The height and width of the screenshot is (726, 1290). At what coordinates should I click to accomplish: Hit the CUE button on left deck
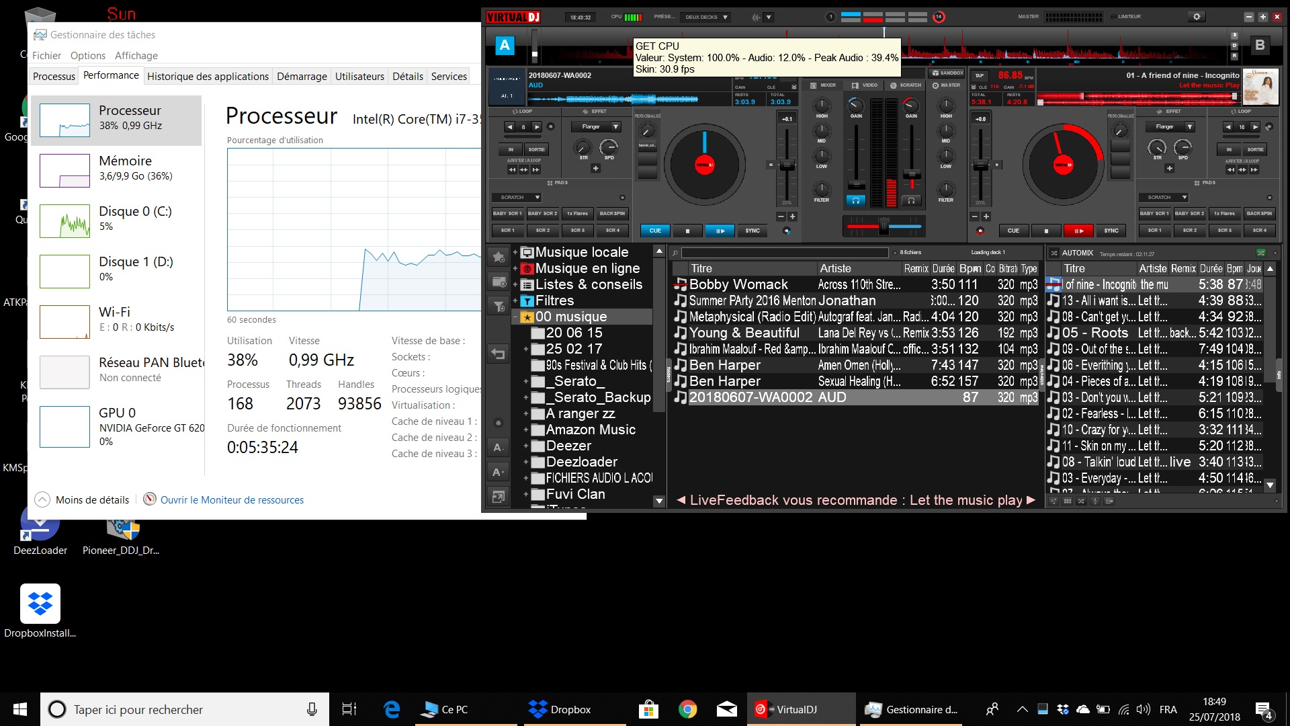(655, 231)
